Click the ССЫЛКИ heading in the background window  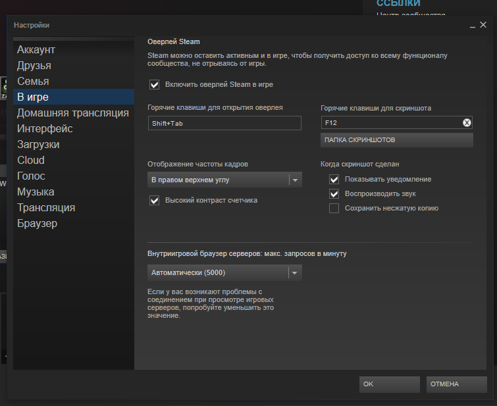pyautogui.click(x=398, y=3)
